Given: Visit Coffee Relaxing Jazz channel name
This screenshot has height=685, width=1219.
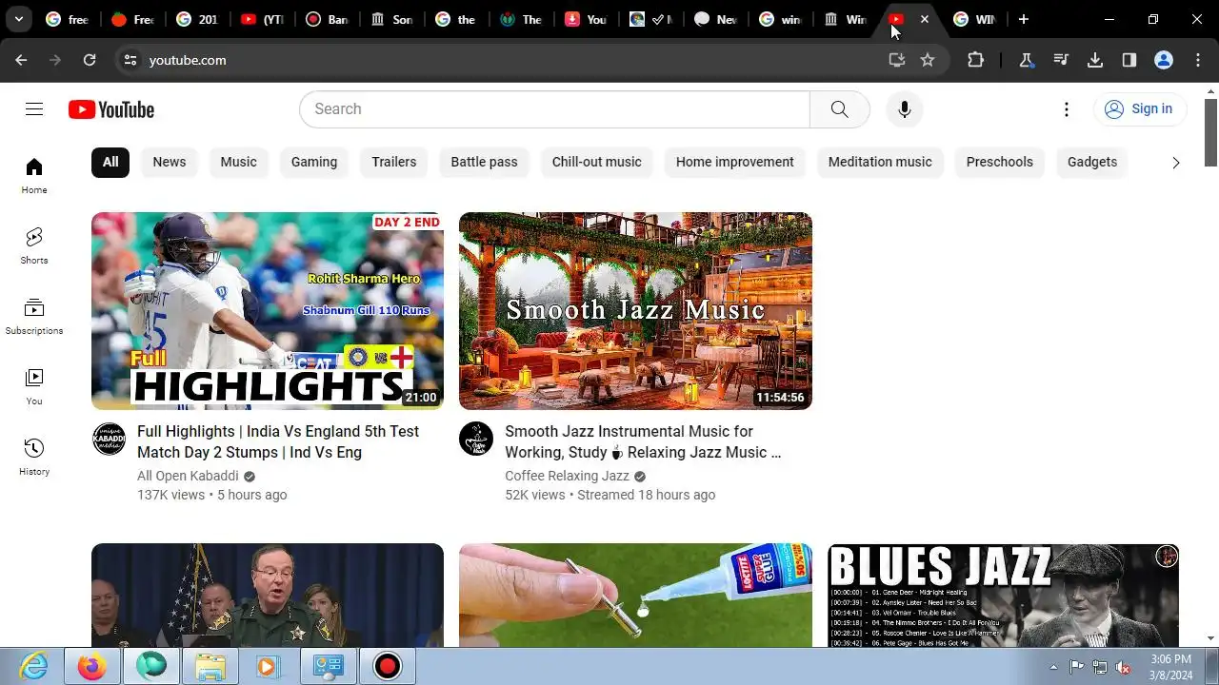Looking at the screenshot, I should 567,476.
